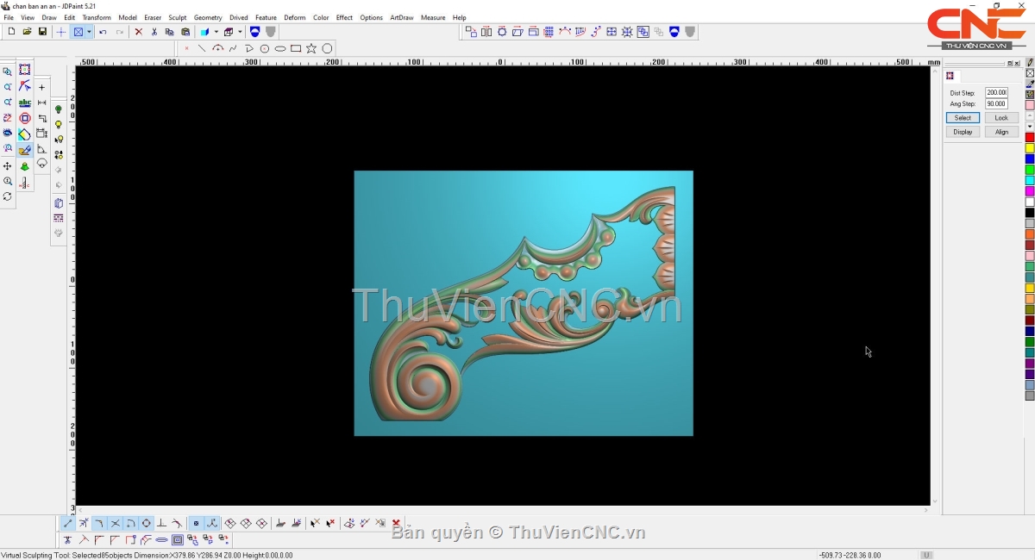Pick the red color swatch
This screenshot has height=560, width=1035.
[1029, 137]
